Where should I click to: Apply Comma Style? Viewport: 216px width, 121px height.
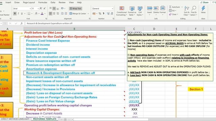104,13
